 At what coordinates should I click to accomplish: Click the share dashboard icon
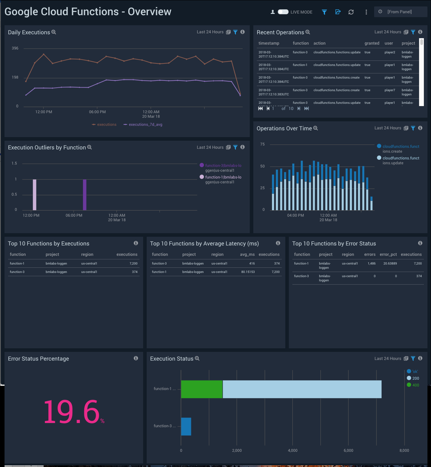point(338,12)
